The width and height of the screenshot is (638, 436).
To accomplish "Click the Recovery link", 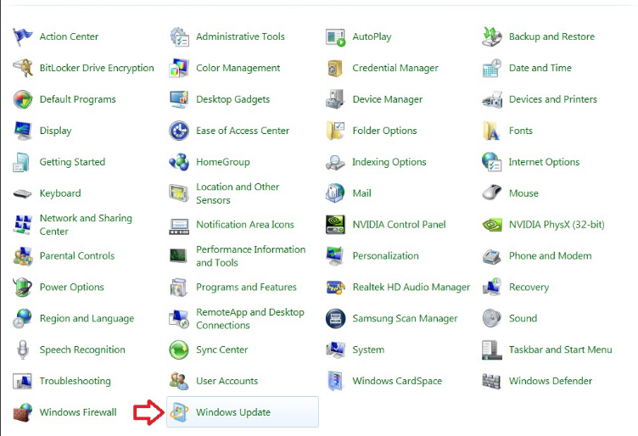I will tap(529, 288).
